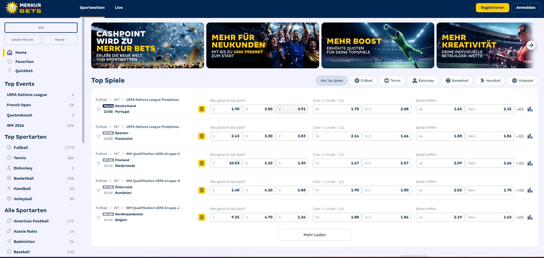This screenshot has width=544, height=258.
Task: Click the Basketball icon in Top Sportarten
Action: click(9, 178)
